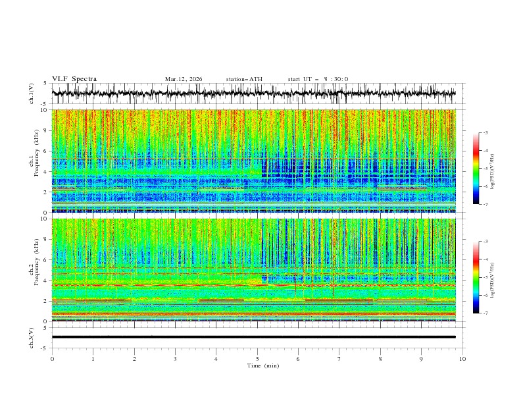The height and width of the screenshot is (403, 521).
Task: Click the "-7" tick on ch.1 colorbar
Action: 485,204
